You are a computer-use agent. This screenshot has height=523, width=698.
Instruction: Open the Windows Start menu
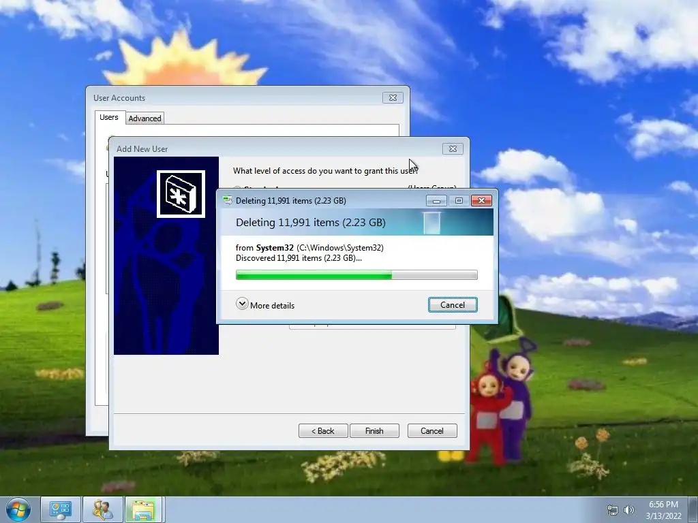click(18, 509)
